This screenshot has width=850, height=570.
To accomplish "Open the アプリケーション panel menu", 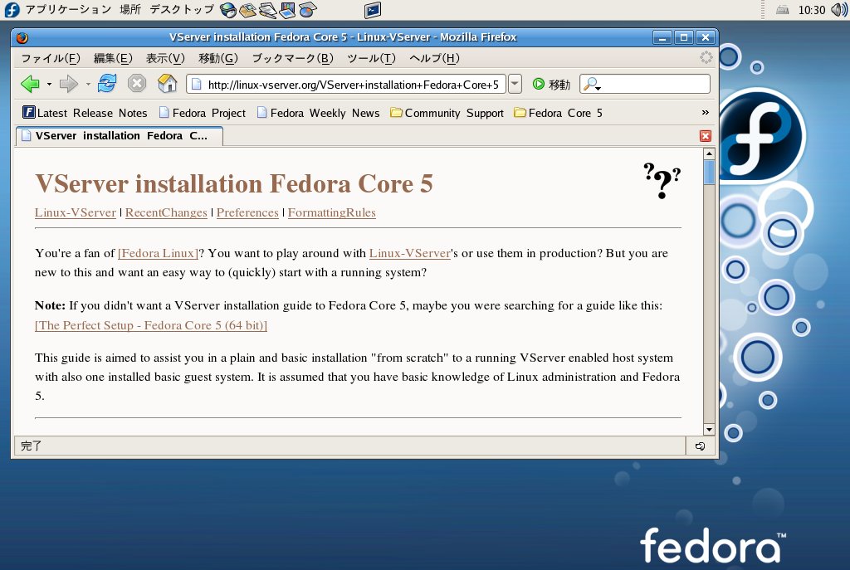I will [x=68, y=10].
